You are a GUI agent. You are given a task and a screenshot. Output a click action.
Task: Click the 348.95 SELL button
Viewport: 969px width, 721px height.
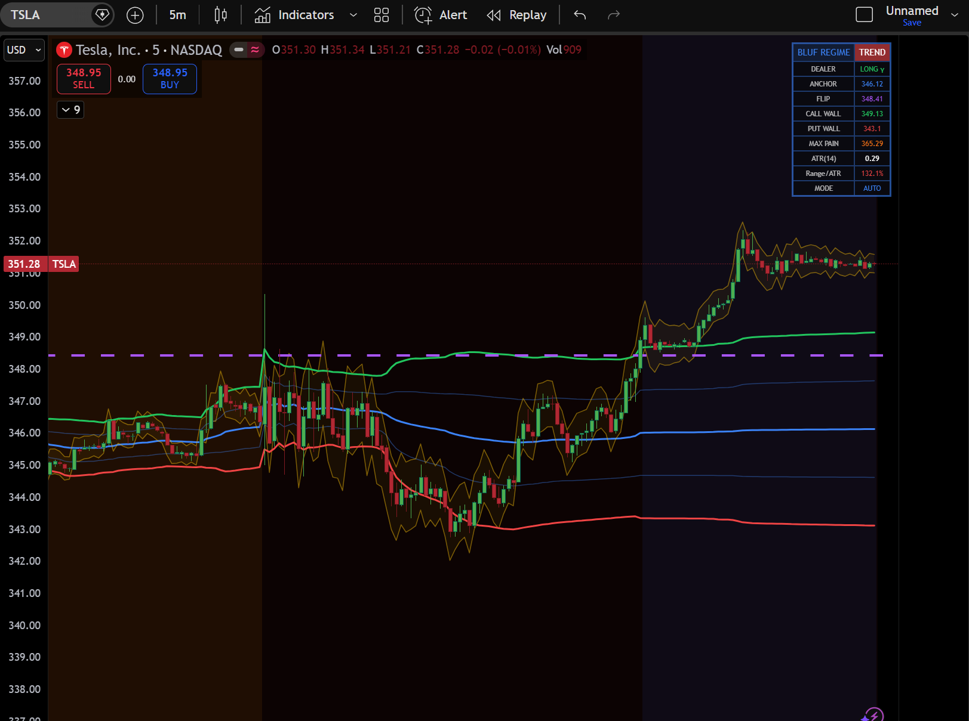coord(84,79)
